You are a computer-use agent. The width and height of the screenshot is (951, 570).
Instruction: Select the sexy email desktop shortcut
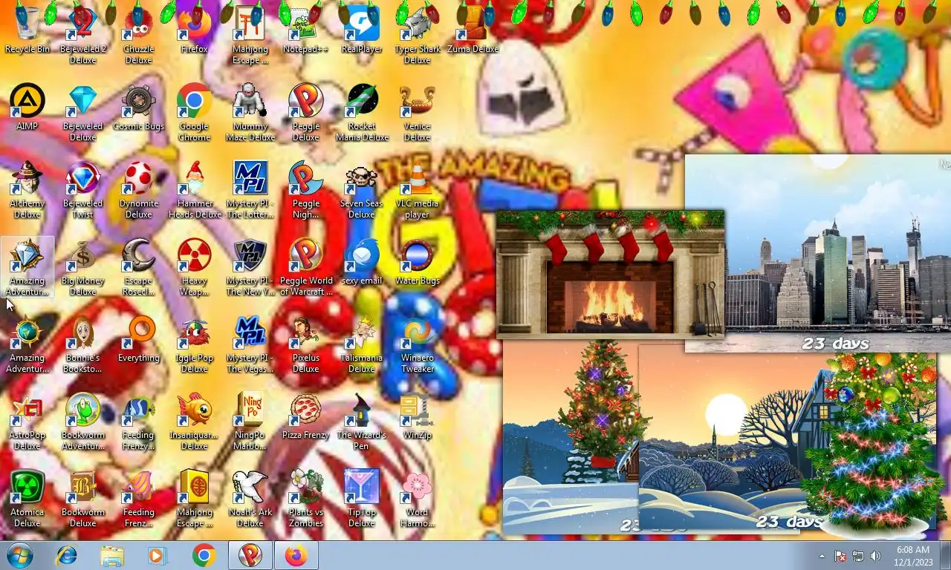tap(362, 262)
